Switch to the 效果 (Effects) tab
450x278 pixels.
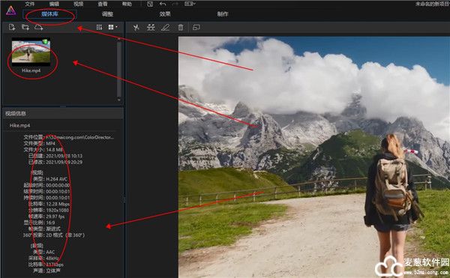[x=165, y=14]
